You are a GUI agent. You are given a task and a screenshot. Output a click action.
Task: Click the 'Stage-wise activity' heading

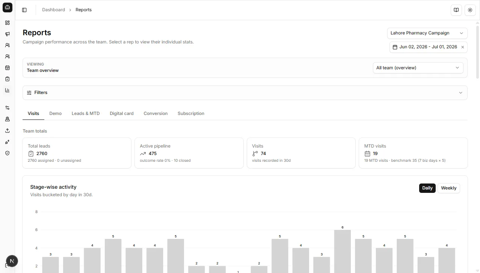coord(53,187)
